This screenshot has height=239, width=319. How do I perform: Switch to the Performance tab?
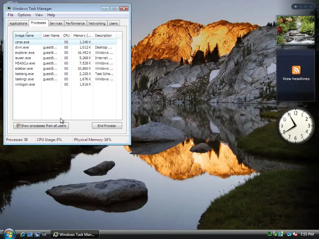[75, 23]
